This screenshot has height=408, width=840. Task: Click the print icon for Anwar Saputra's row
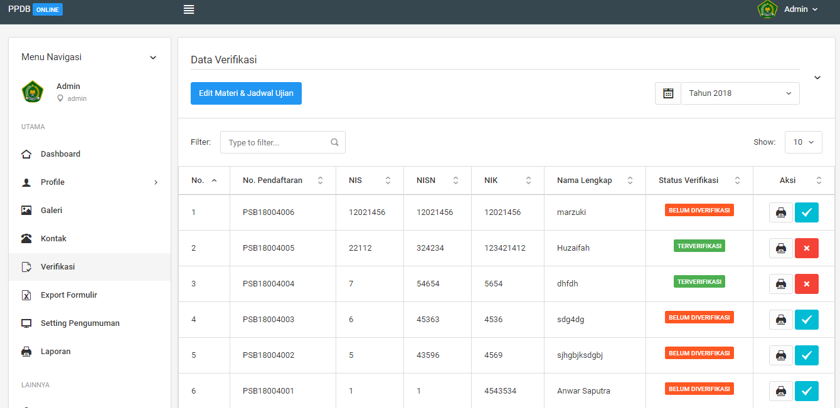780,391
